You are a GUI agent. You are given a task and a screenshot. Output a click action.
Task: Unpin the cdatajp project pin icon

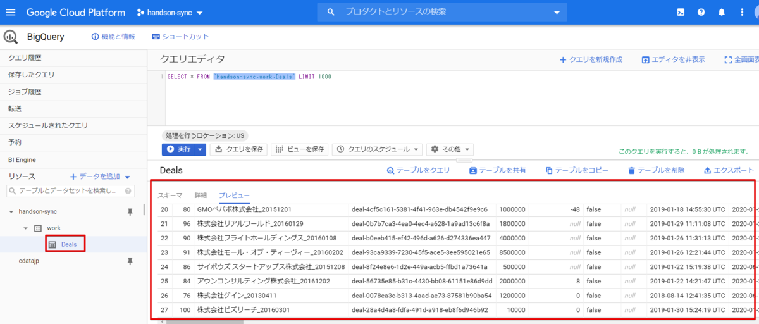131,261
